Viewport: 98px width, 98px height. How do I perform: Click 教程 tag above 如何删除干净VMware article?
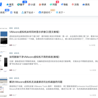pos(11,53)
